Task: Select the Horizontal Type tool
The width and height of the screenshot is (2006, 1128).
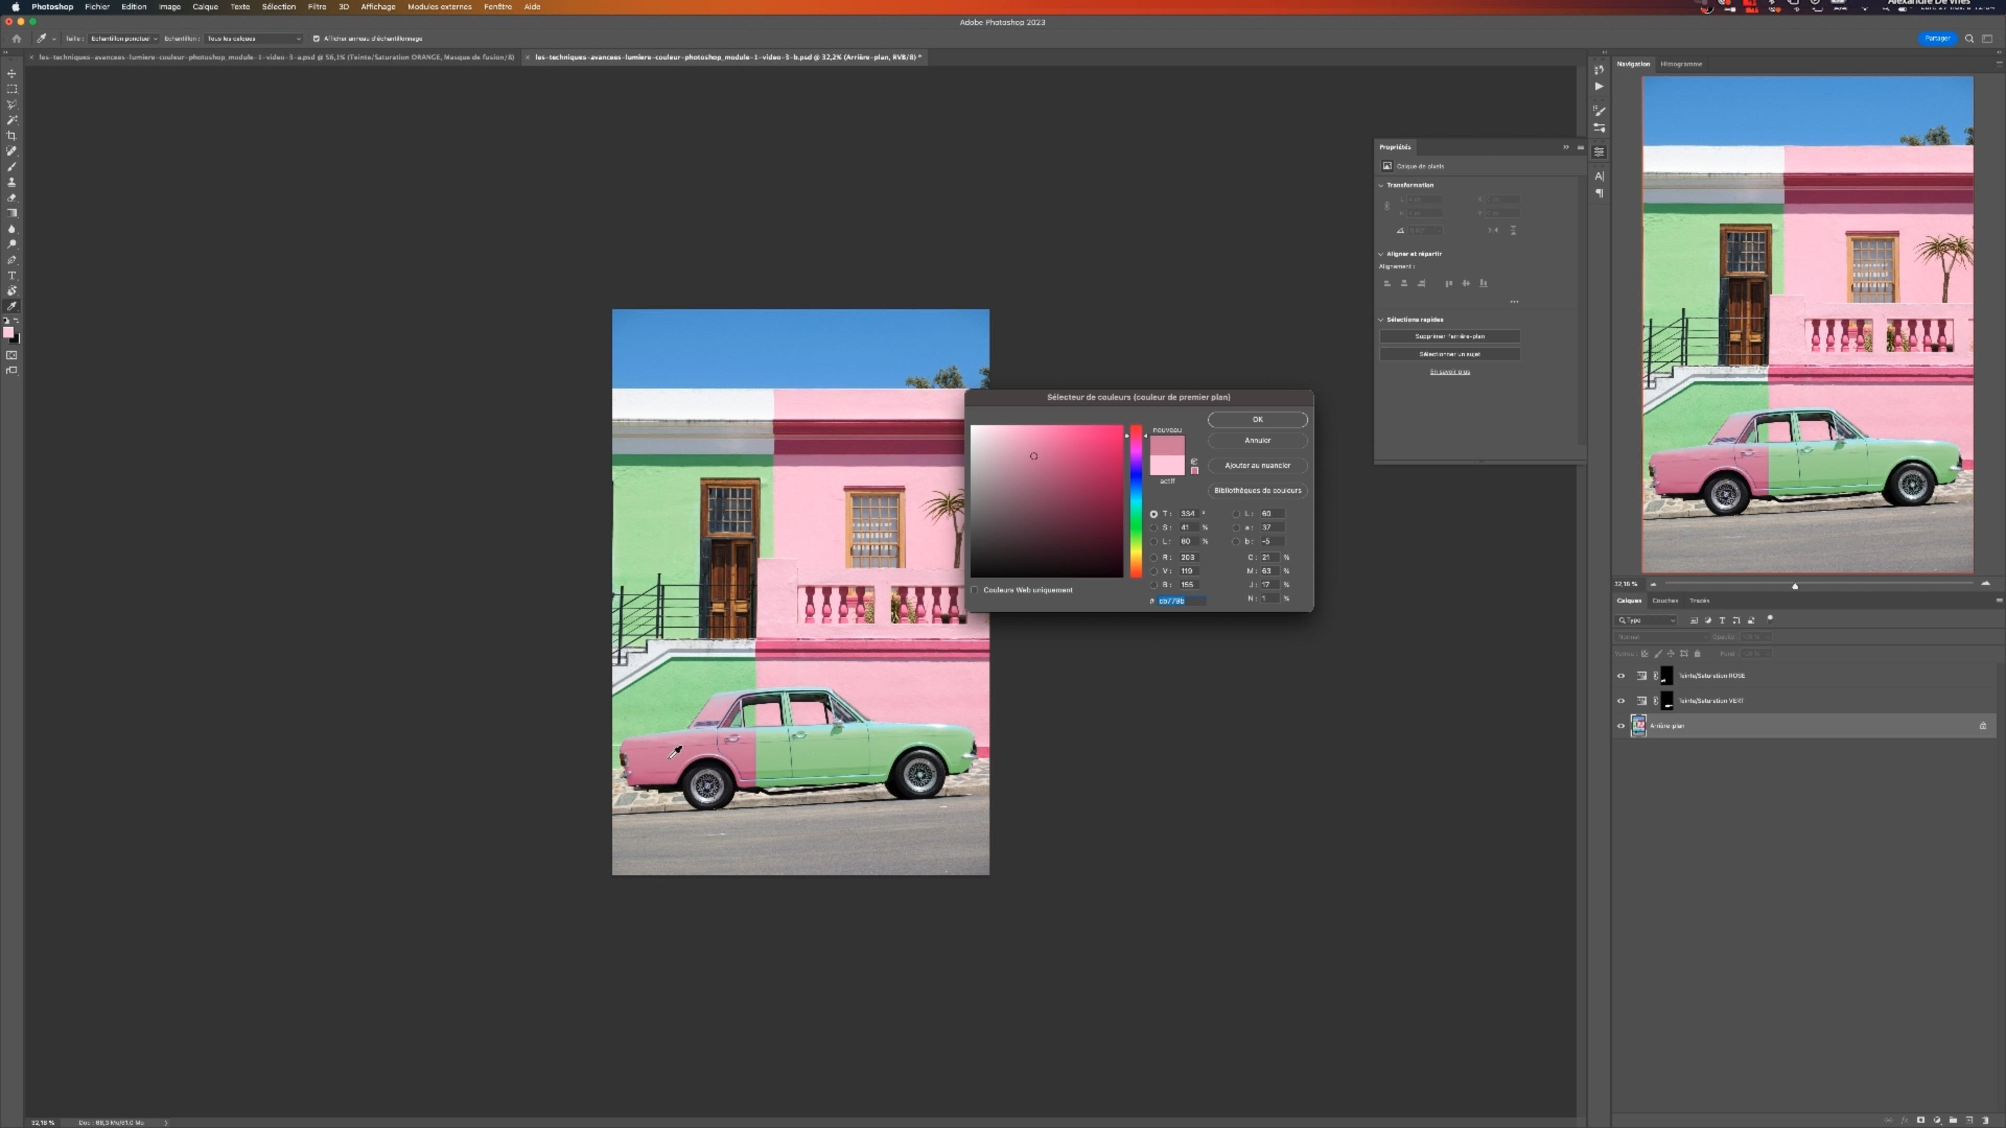Action: point(11,276)
